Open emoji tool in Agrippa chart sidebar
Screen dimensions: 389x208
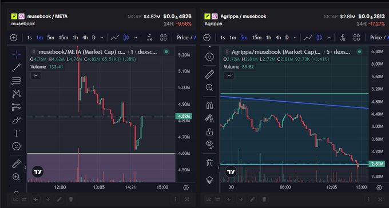point(209,57)
